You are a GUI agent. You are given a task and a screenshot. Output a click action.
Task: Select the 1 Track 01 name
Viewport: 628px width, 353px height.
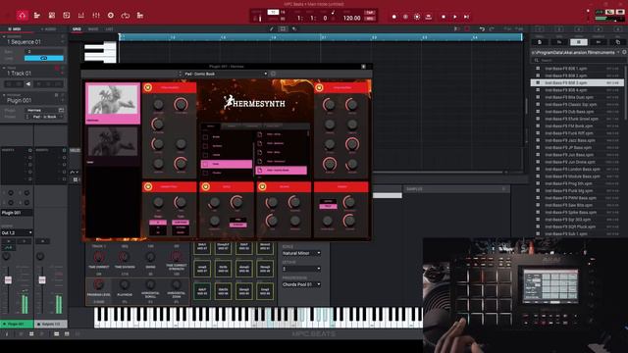(x=19, y=74)
